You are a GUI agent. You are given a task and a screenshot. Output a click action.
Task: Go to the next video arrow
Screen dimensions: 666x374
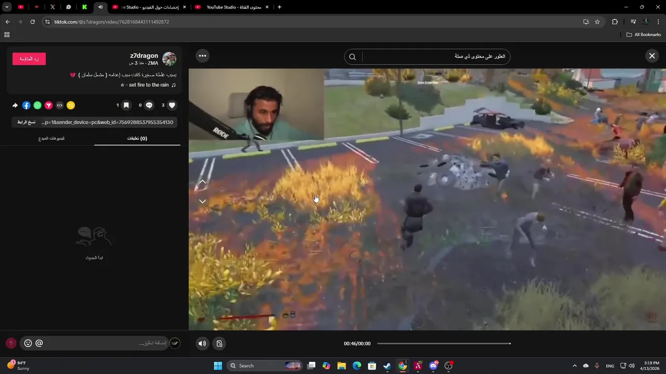202,201
